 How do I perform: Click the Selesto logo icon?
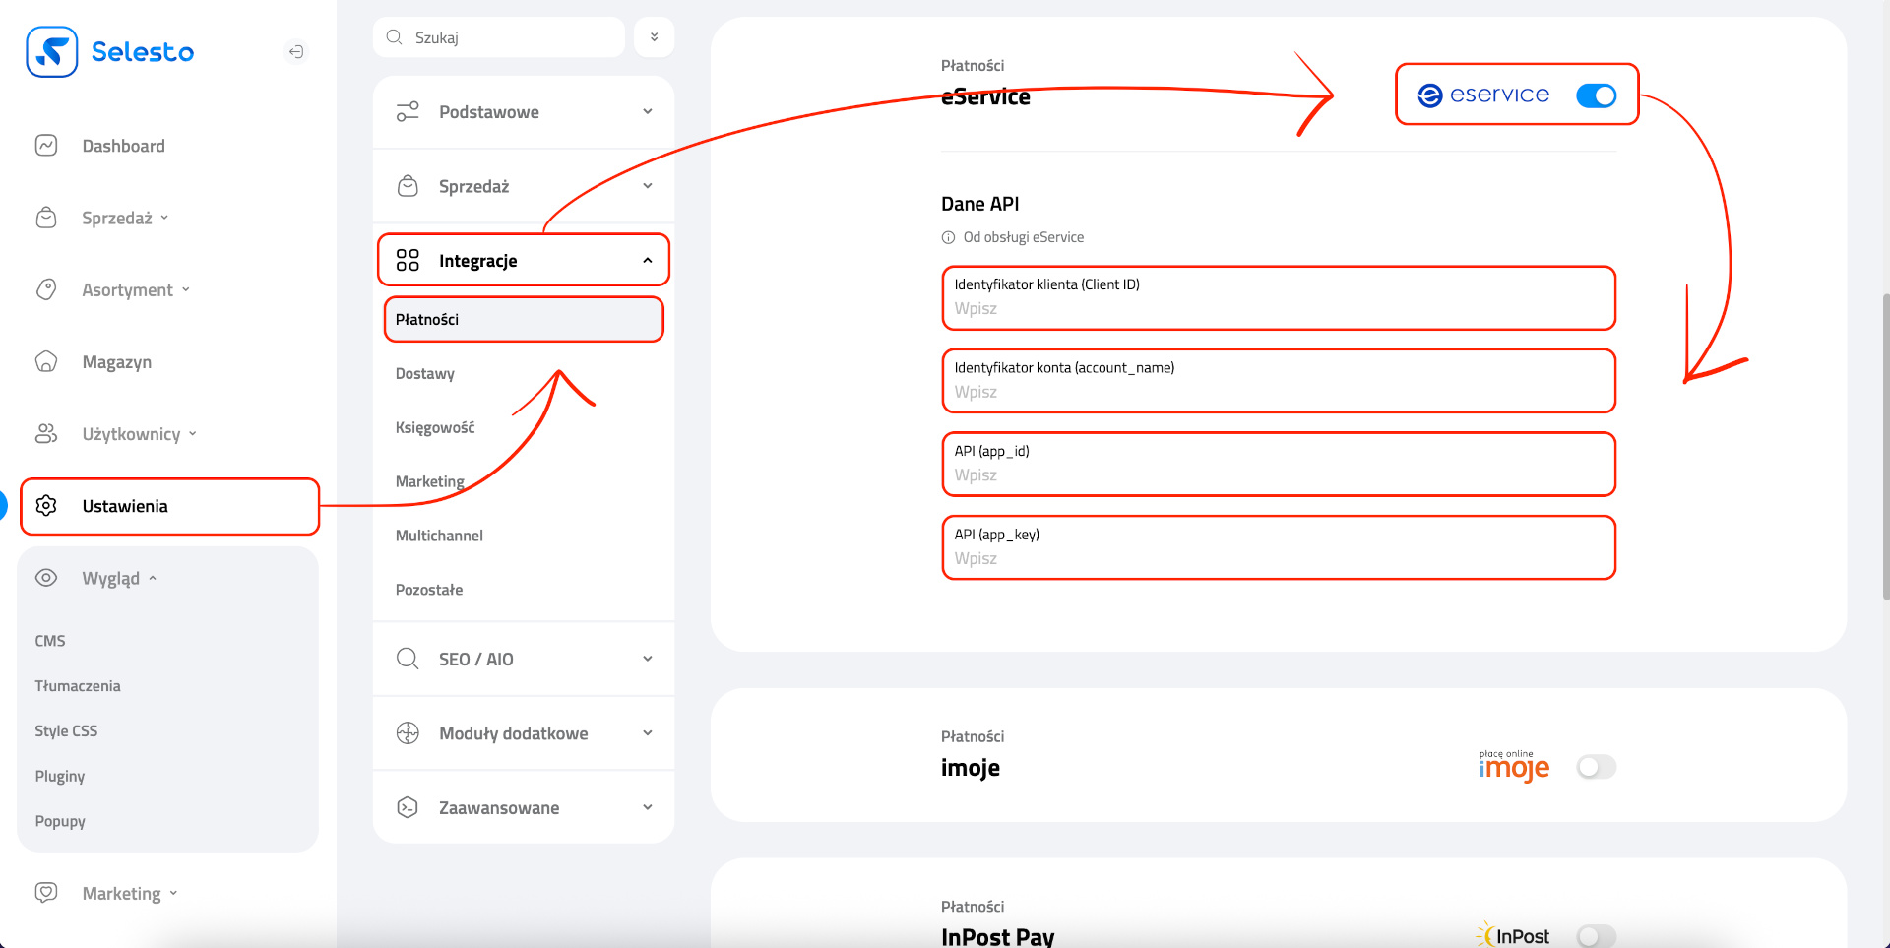click(x=51, y=51)
